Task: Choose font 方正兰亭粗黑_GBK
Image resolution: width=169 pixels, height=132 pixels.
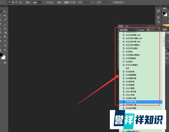Action: pyautogui.click(x=141, y=35)
